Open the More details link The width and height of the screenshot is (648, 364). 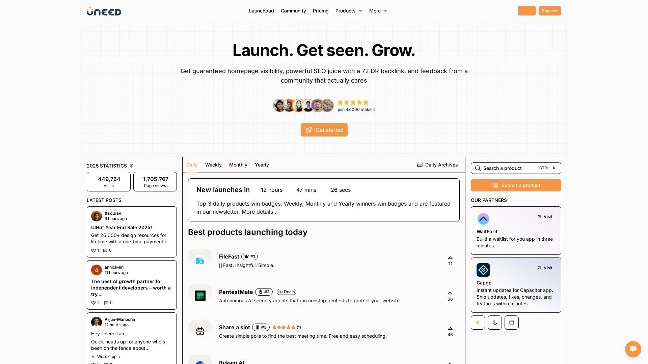click(x=258, y=212)
